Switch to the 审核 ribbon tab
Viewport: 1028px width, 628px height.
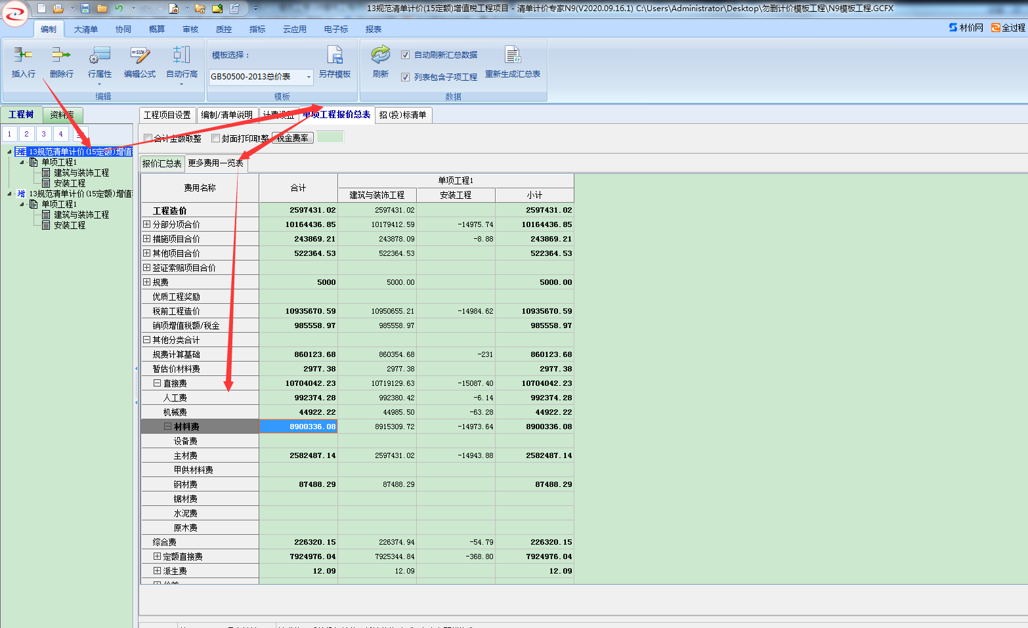[190, 30]
